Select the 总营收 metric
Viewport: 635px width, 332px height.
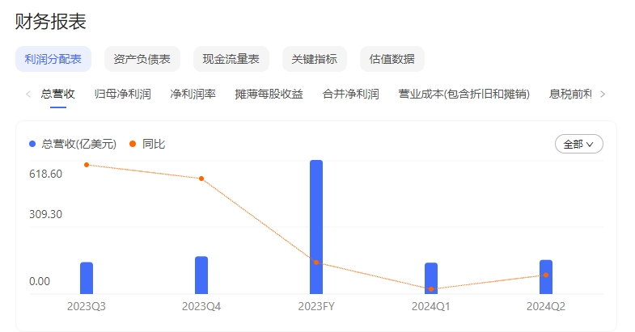point(57,94)
